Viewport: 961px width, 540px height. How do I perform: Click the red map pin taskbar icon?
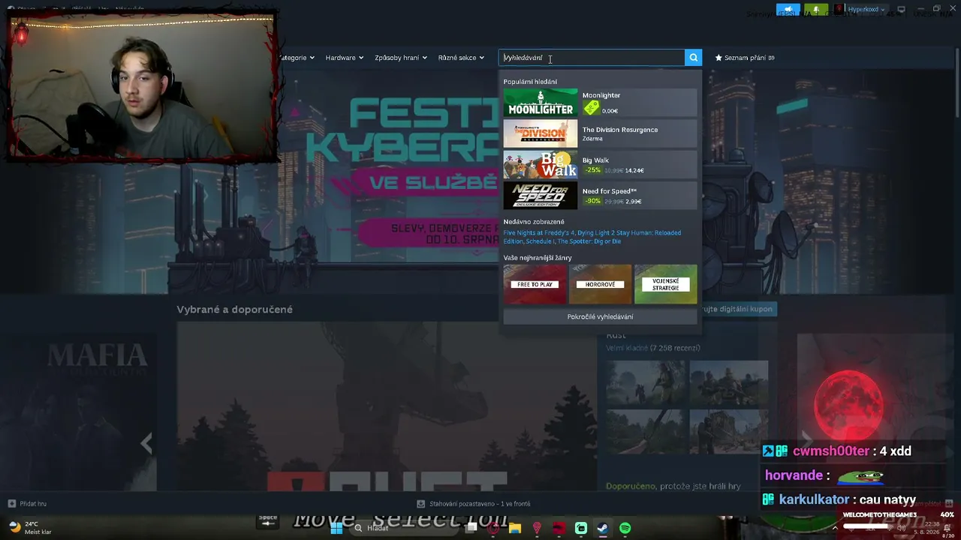537,528
